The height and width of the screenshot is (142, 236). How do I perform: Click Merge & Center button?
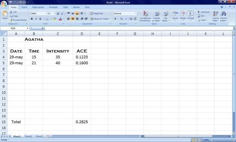tap(100, 19)
